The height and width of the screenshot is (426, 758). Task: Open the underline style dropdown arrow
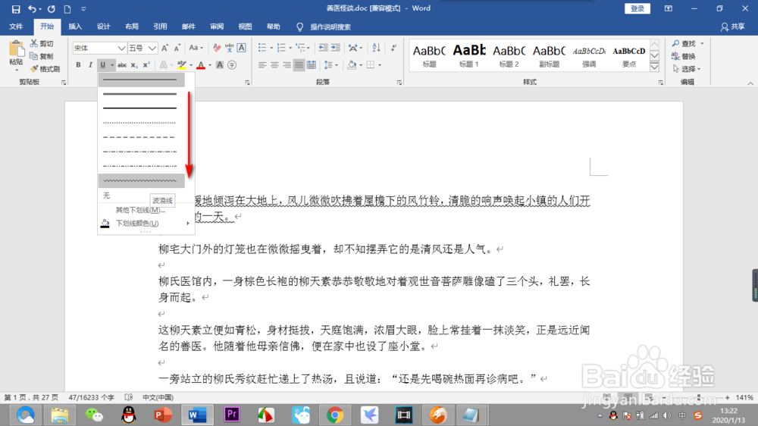[112, 64]
